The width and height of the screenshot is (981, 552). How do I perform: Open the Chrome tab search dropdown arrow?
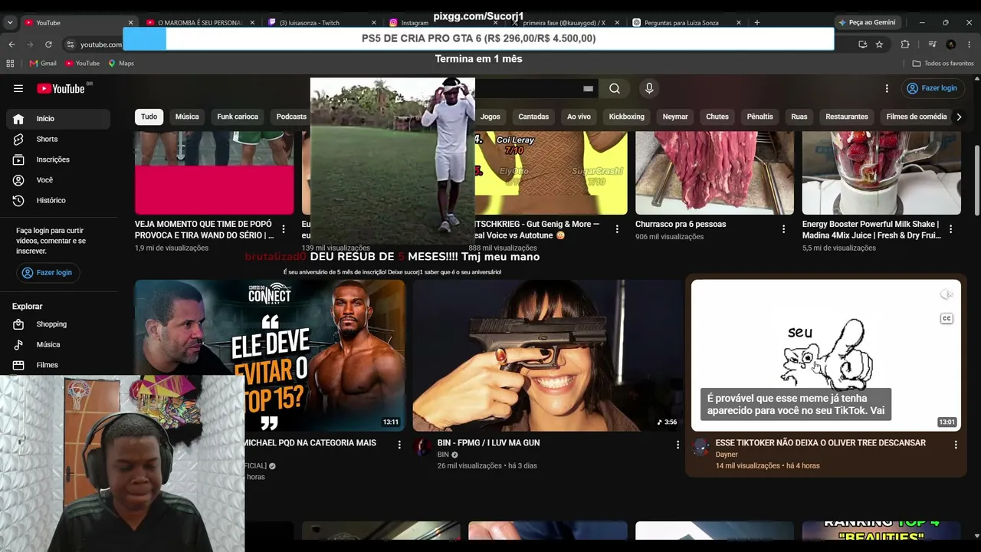tap(10, 23)
